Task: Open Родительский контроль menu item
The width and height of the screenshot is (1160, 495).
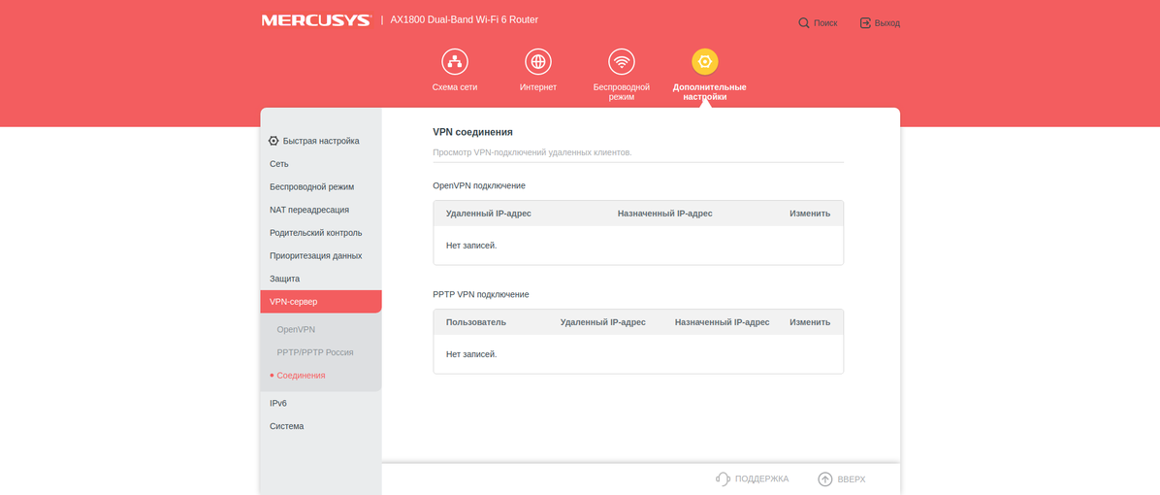Action: click(315, 233)
